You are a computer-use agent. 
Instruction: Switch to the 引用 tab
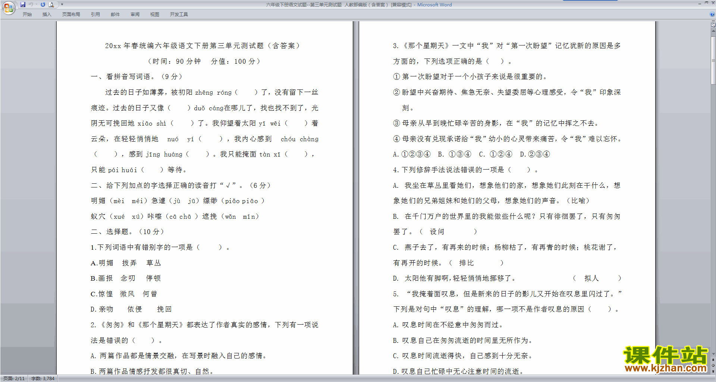click(95, 14)
